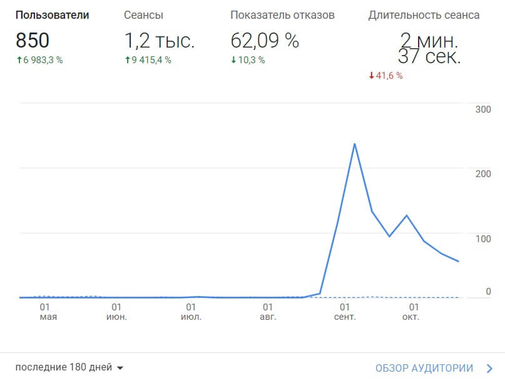Open the ОБЗОР АУДИТОРИИ report link
The image size is (505, 383).
pos(424,368)
